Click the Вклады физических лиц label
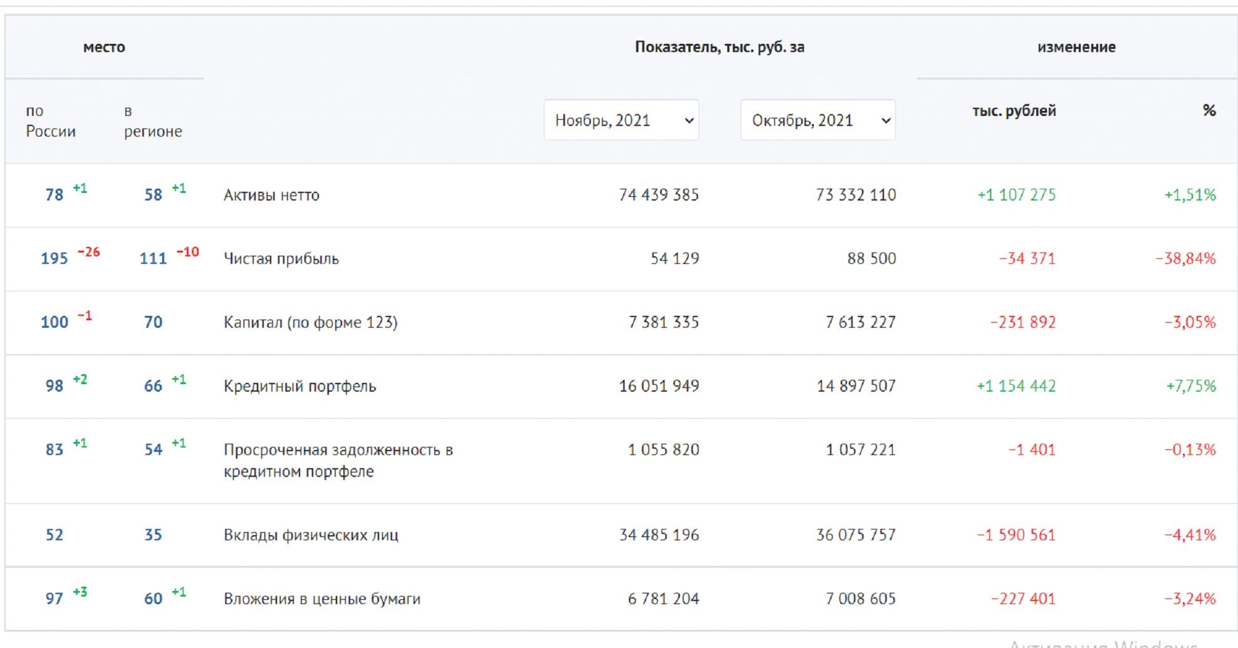Viewport: 1238px width, 648px height. [311, 535]
